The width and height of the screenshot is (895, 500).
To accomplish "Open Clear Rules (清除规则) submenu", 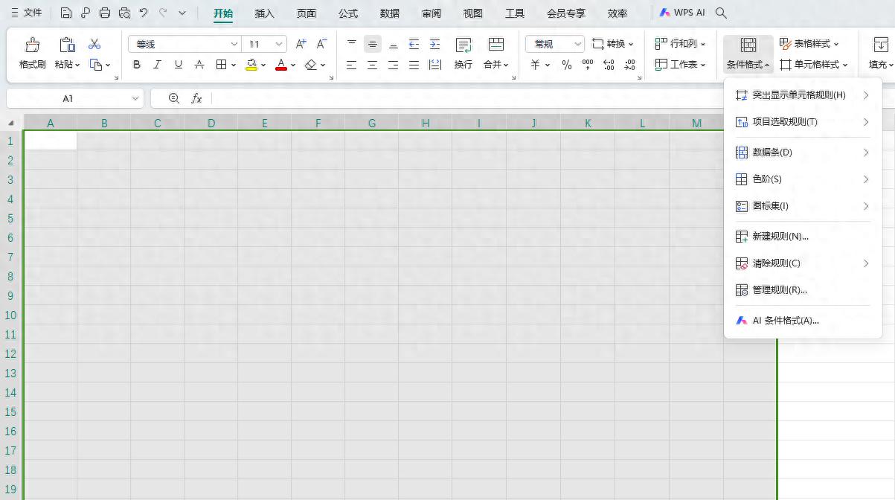I will tap(803, 263).
